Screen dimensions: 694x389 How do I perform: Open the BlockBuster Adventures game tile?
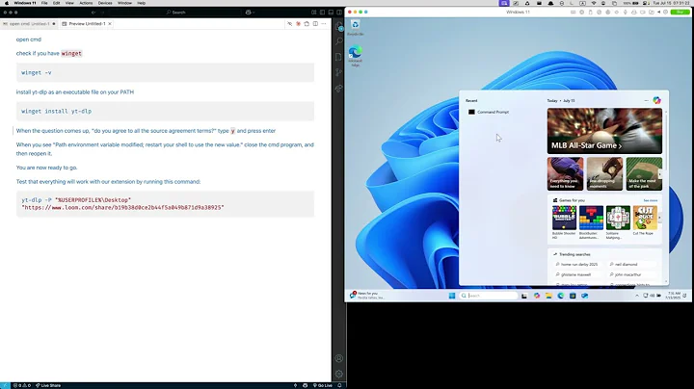[x=591, y=222]
